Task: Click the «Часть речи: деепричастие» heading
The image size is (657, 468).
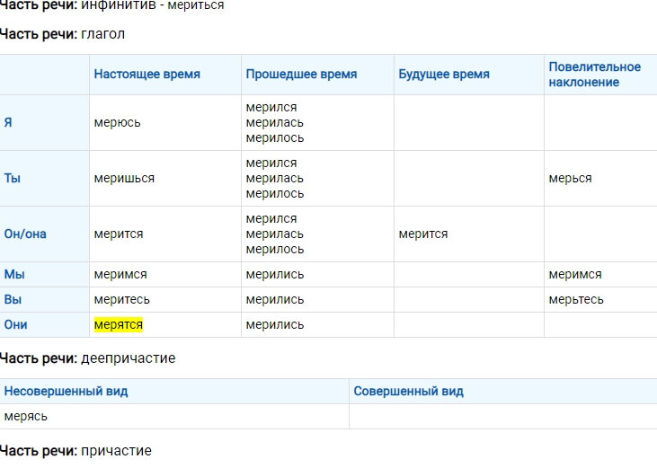Action: [87, 358]
